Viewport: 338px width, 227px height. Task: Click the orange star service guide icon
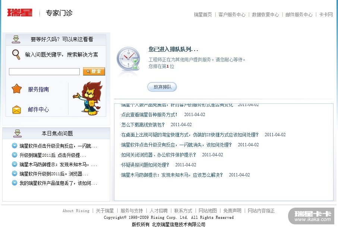pyautogui.click(x=17, y=89)
